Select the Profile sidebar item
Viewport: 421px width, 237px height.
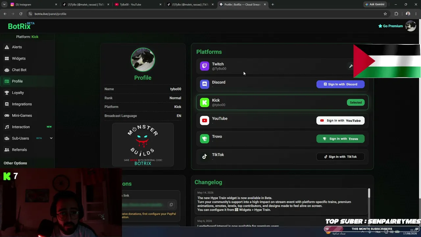pyautogui.click(x=27, y=81)
